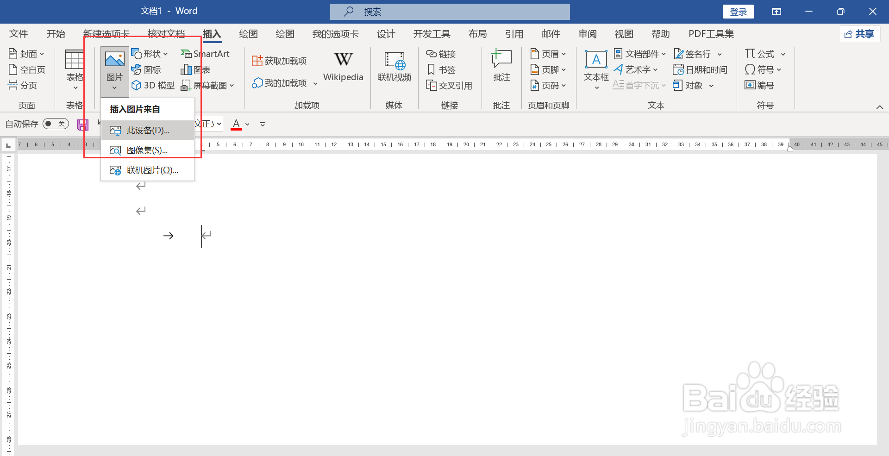Screen dimensions: 889x456
Task: Open My Add-ins (我的加载项)
Action: (279, 83)
